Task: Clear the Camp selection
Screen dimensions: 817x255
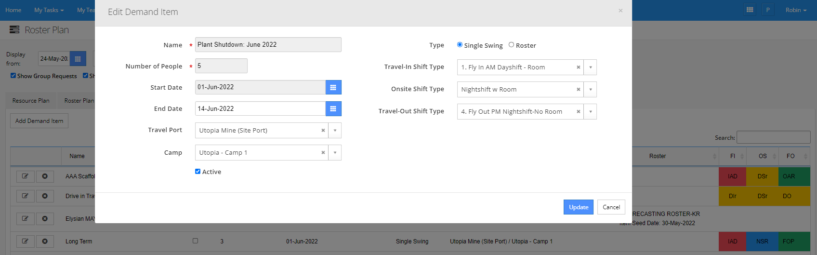Action: (323, 152)
